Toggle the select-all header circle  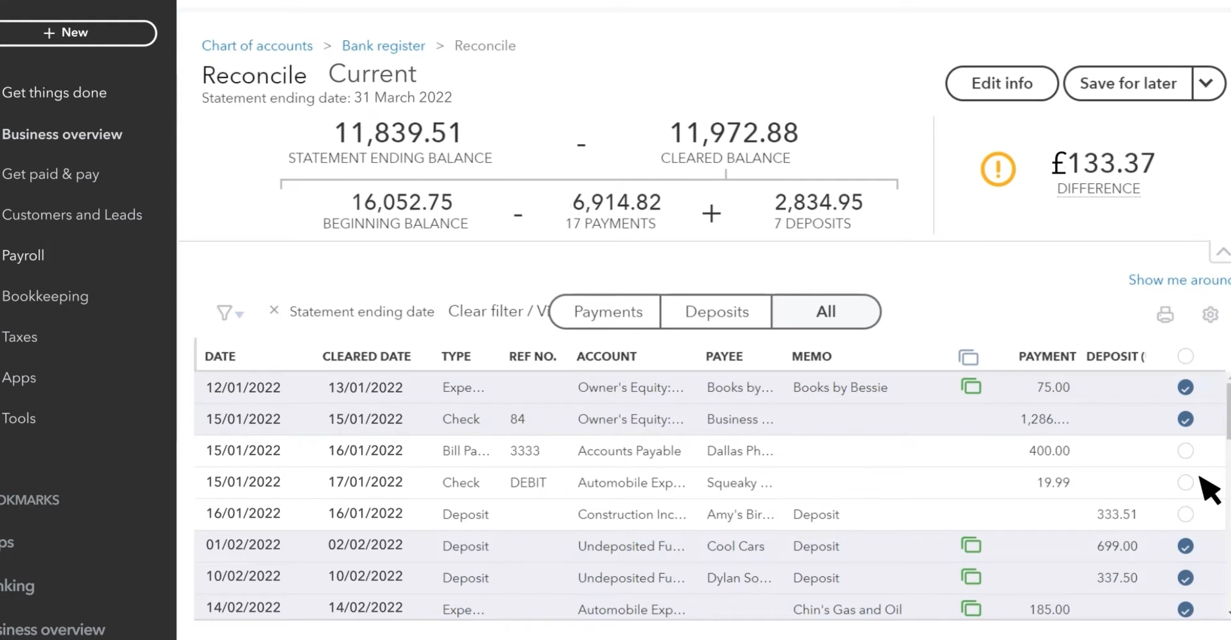[x=1185, y=356]
